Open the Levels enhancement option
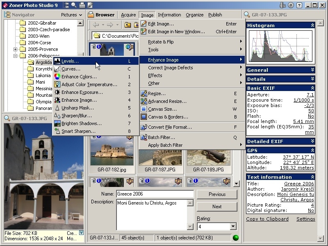328x246 pixels. point(70,61)
